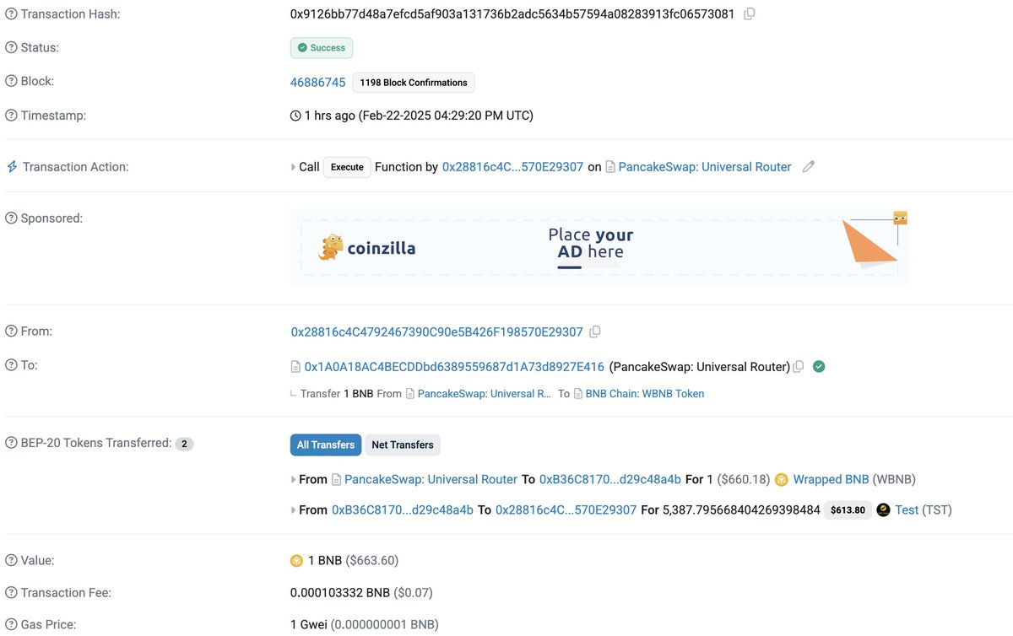Click the Success status badge

click(322, 48)
